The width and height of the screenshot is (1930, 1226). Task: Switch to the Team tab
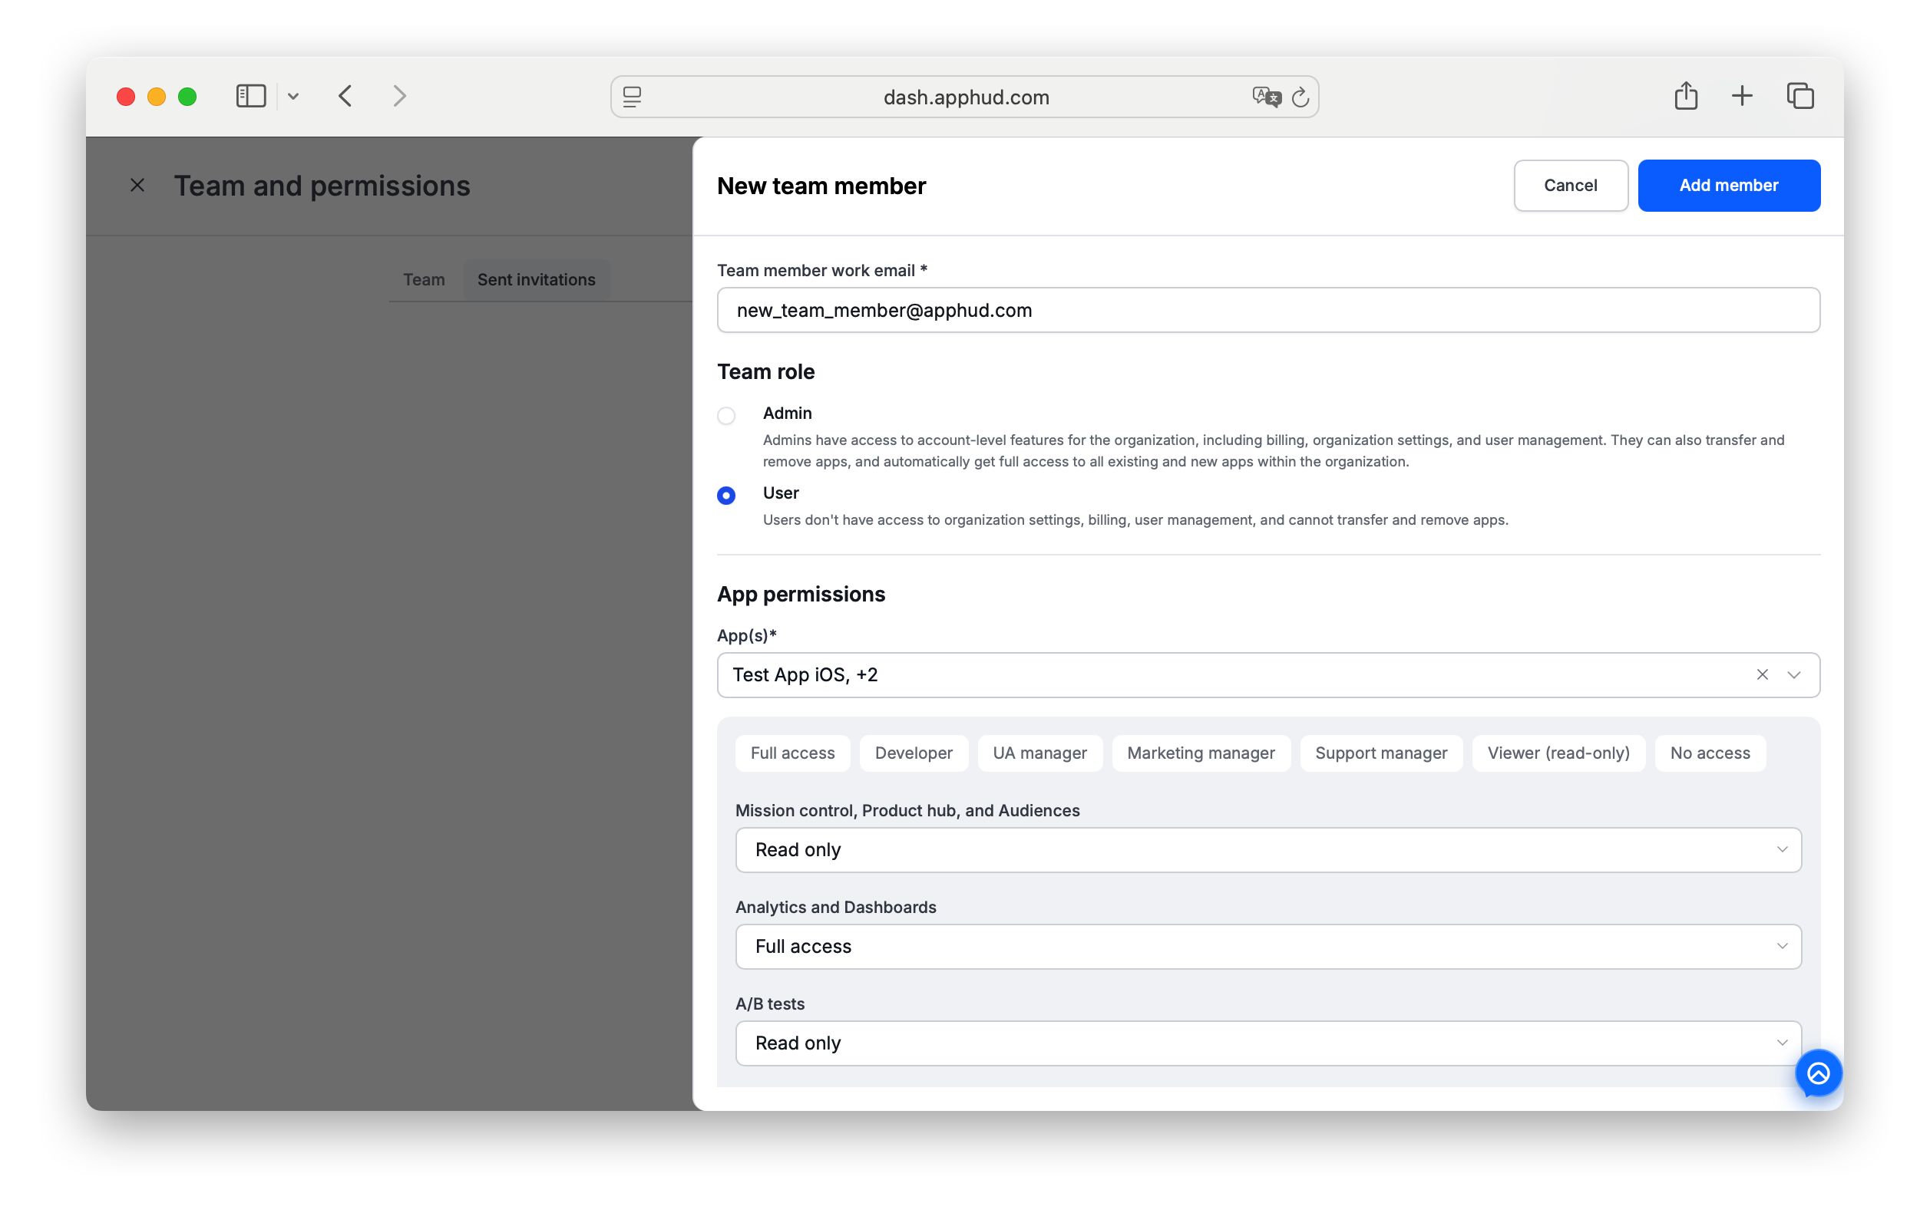click(424, 279)
